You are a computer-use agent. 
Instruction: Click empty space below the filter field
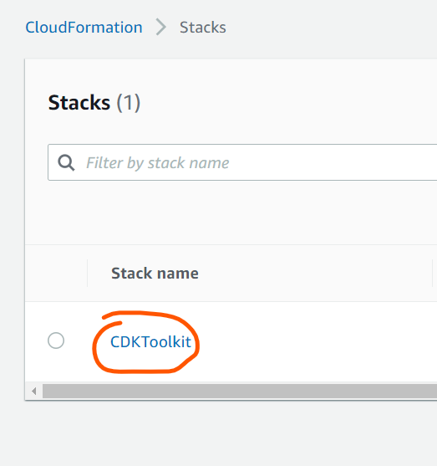(231, 213)
